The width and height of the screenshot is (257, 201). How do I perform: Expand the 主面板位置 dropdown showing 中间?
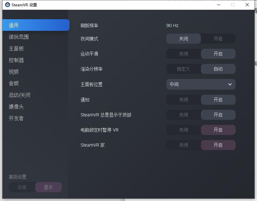(x=201, y=84)
